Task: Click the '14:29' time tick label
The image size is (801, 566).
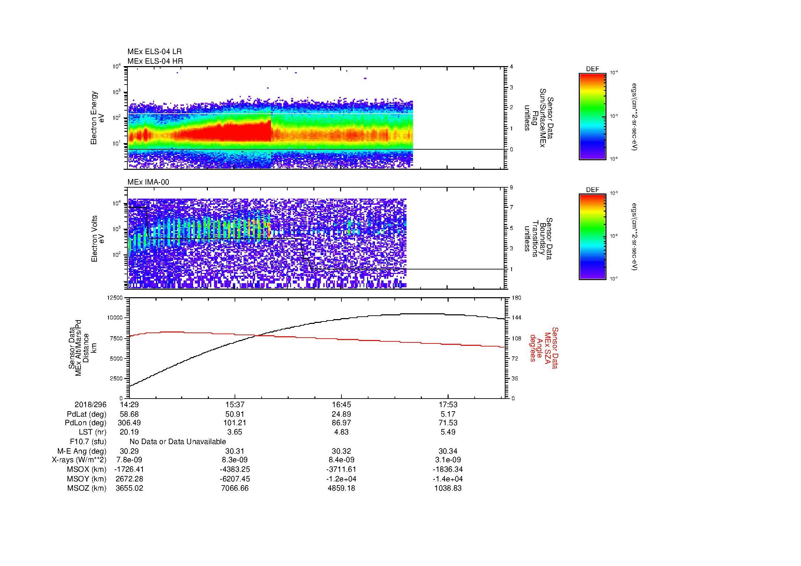Action: [129, 404]
